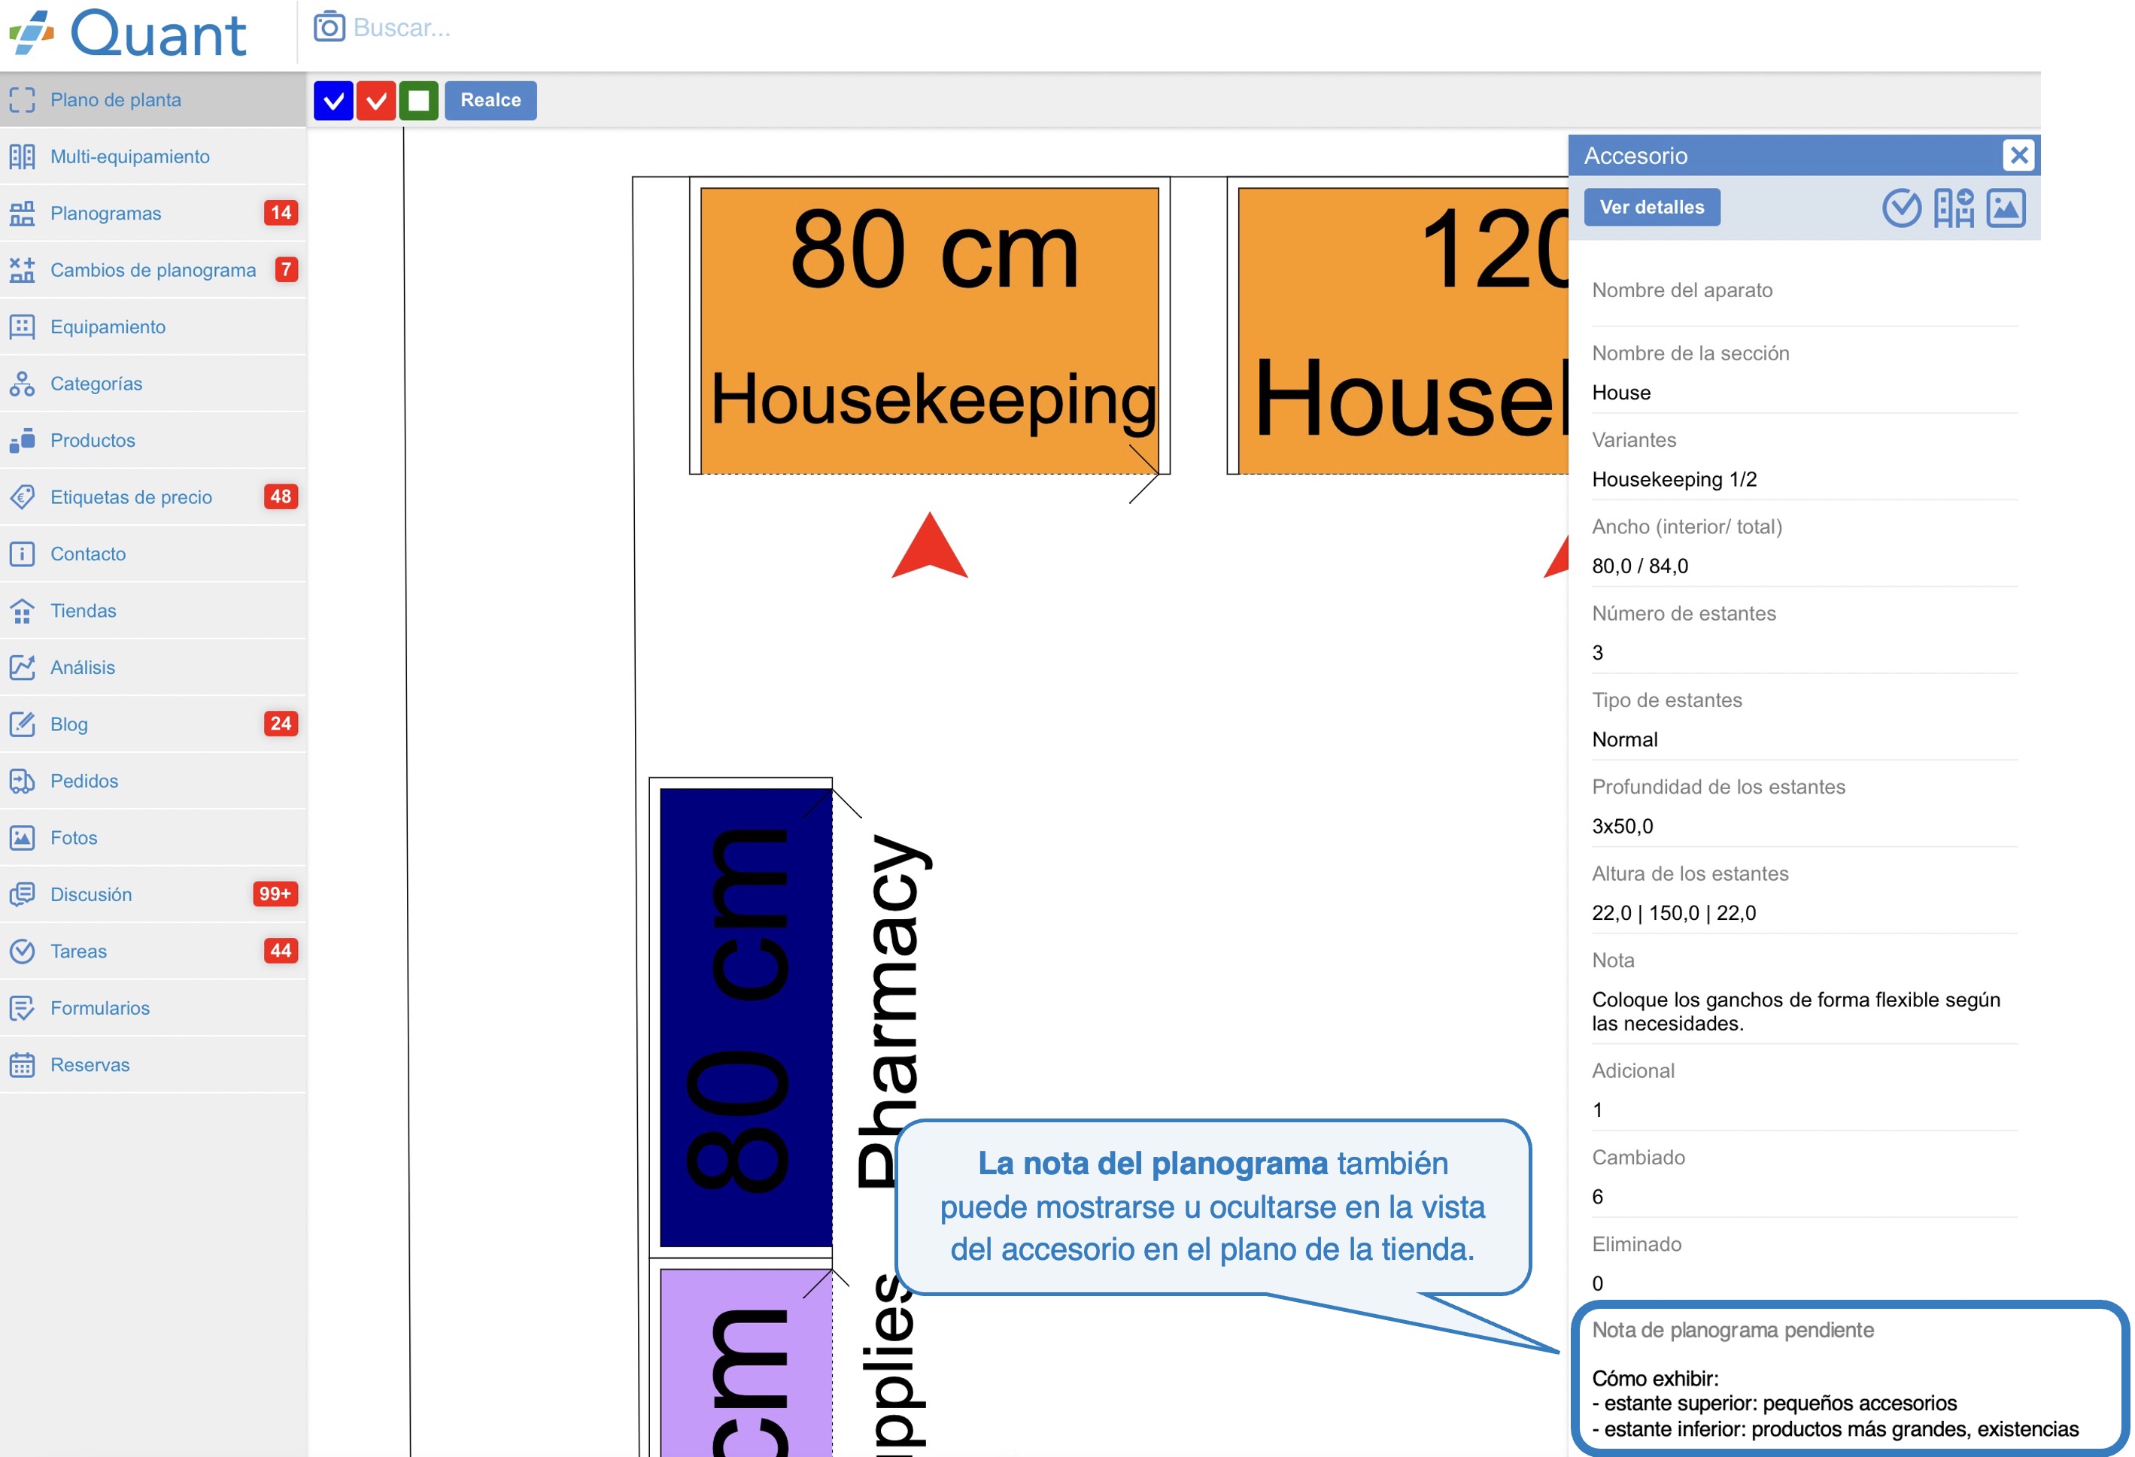The width and height of the screenshot is (2135, 1457).
Task: Click the Etiquetas de precio tag icon
Action: [22, 497]
